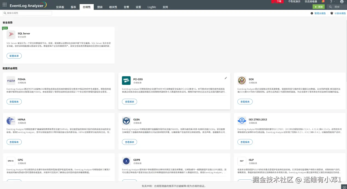Click 查看报表 under HIPAA
The height and width of the screenshot is (189, 347).
point(14,142)
